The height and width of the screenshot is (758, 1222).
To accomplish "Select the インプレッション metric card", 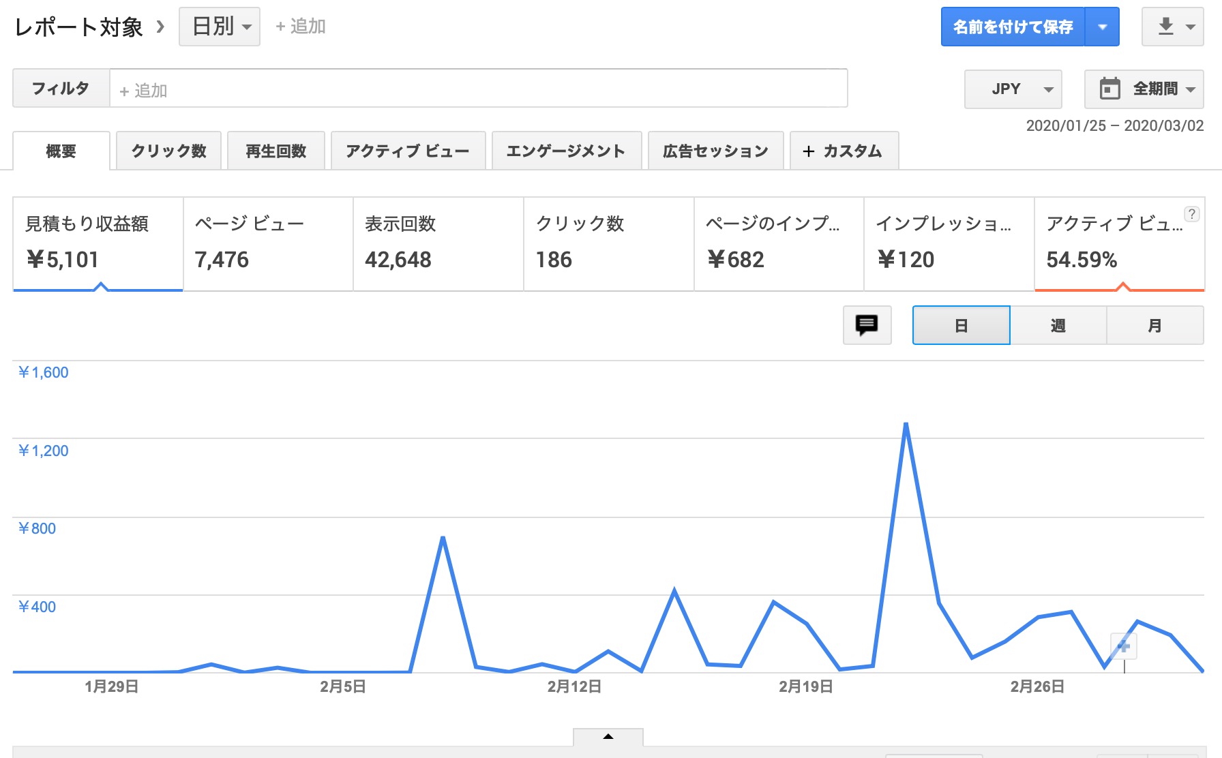I will click(x=947, y=243).
